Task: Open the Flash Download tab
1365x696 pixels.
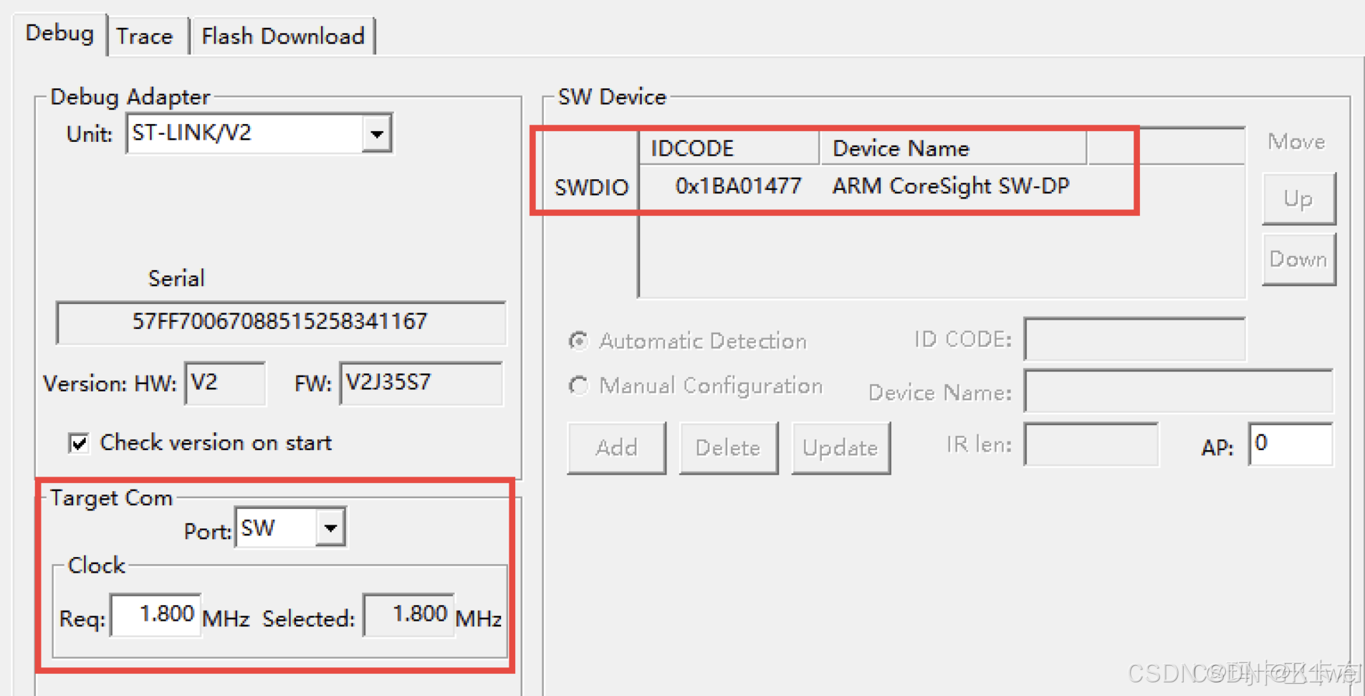Action: pyautogui.click(x=284, y=35)
